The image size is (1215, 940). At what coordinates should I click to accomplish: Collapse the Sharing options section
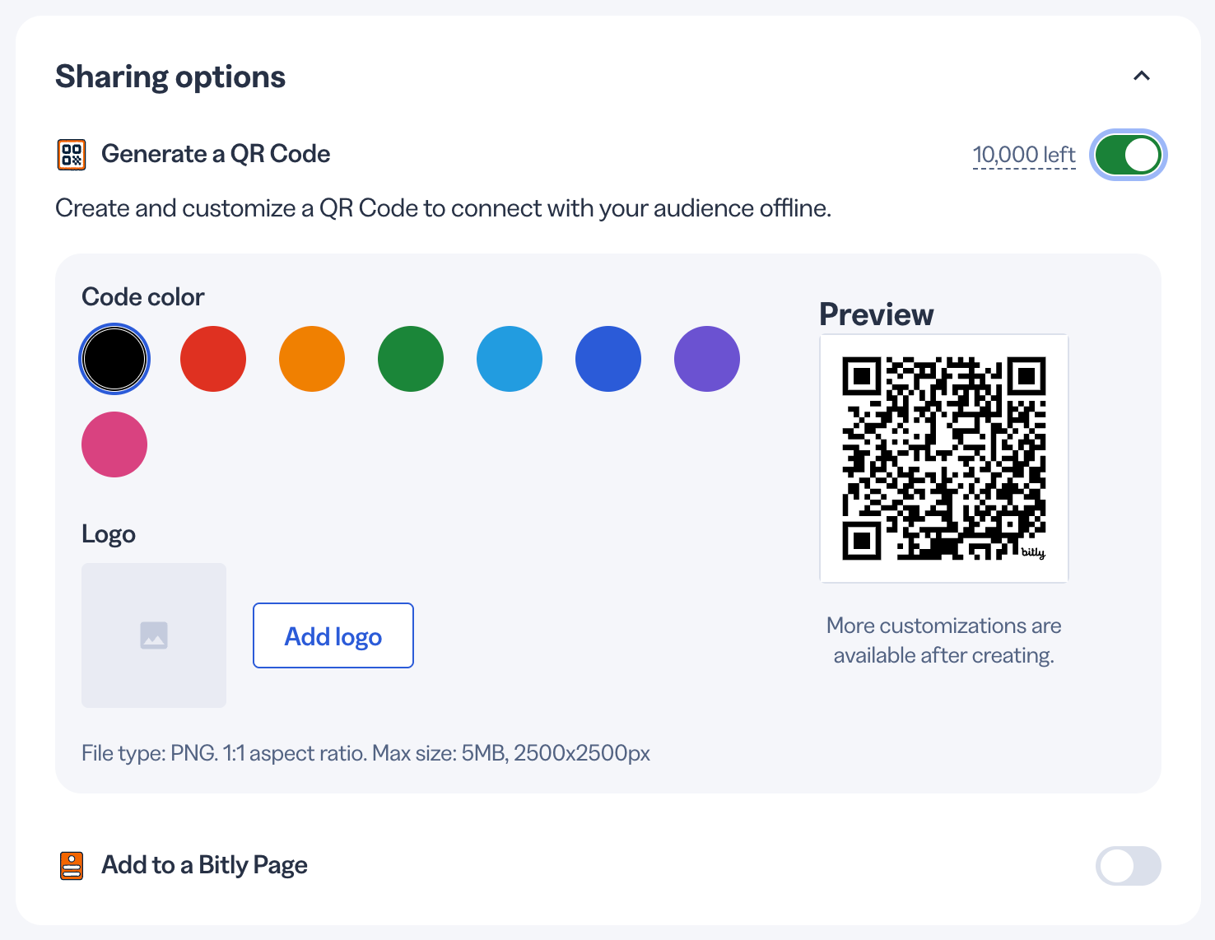click(1142, 77)
